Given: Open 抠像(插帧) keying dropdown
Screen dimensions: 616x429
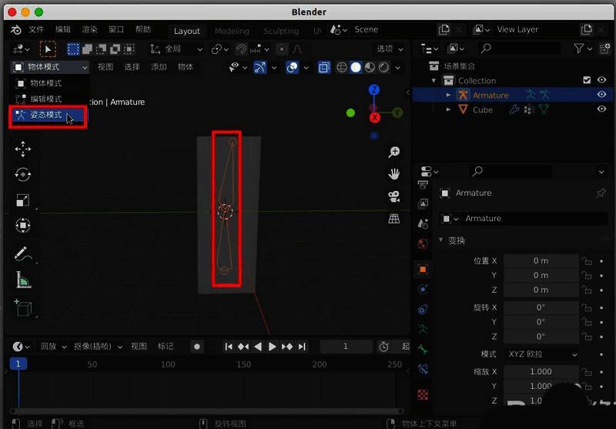Looking at the screenshot, I should pyautogui.click(x=99, y=347).
